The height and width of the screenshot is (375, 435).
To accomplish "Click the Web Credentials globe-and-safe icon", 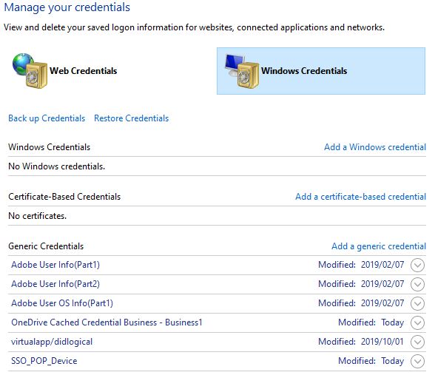I will pyautogui.click(x=30, y=71).
